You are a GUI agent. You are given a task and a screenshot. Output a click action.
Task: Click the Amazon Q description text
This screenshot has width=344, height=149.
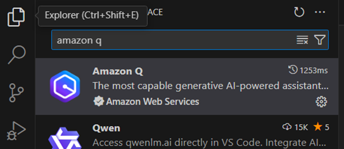click(211, 86)
